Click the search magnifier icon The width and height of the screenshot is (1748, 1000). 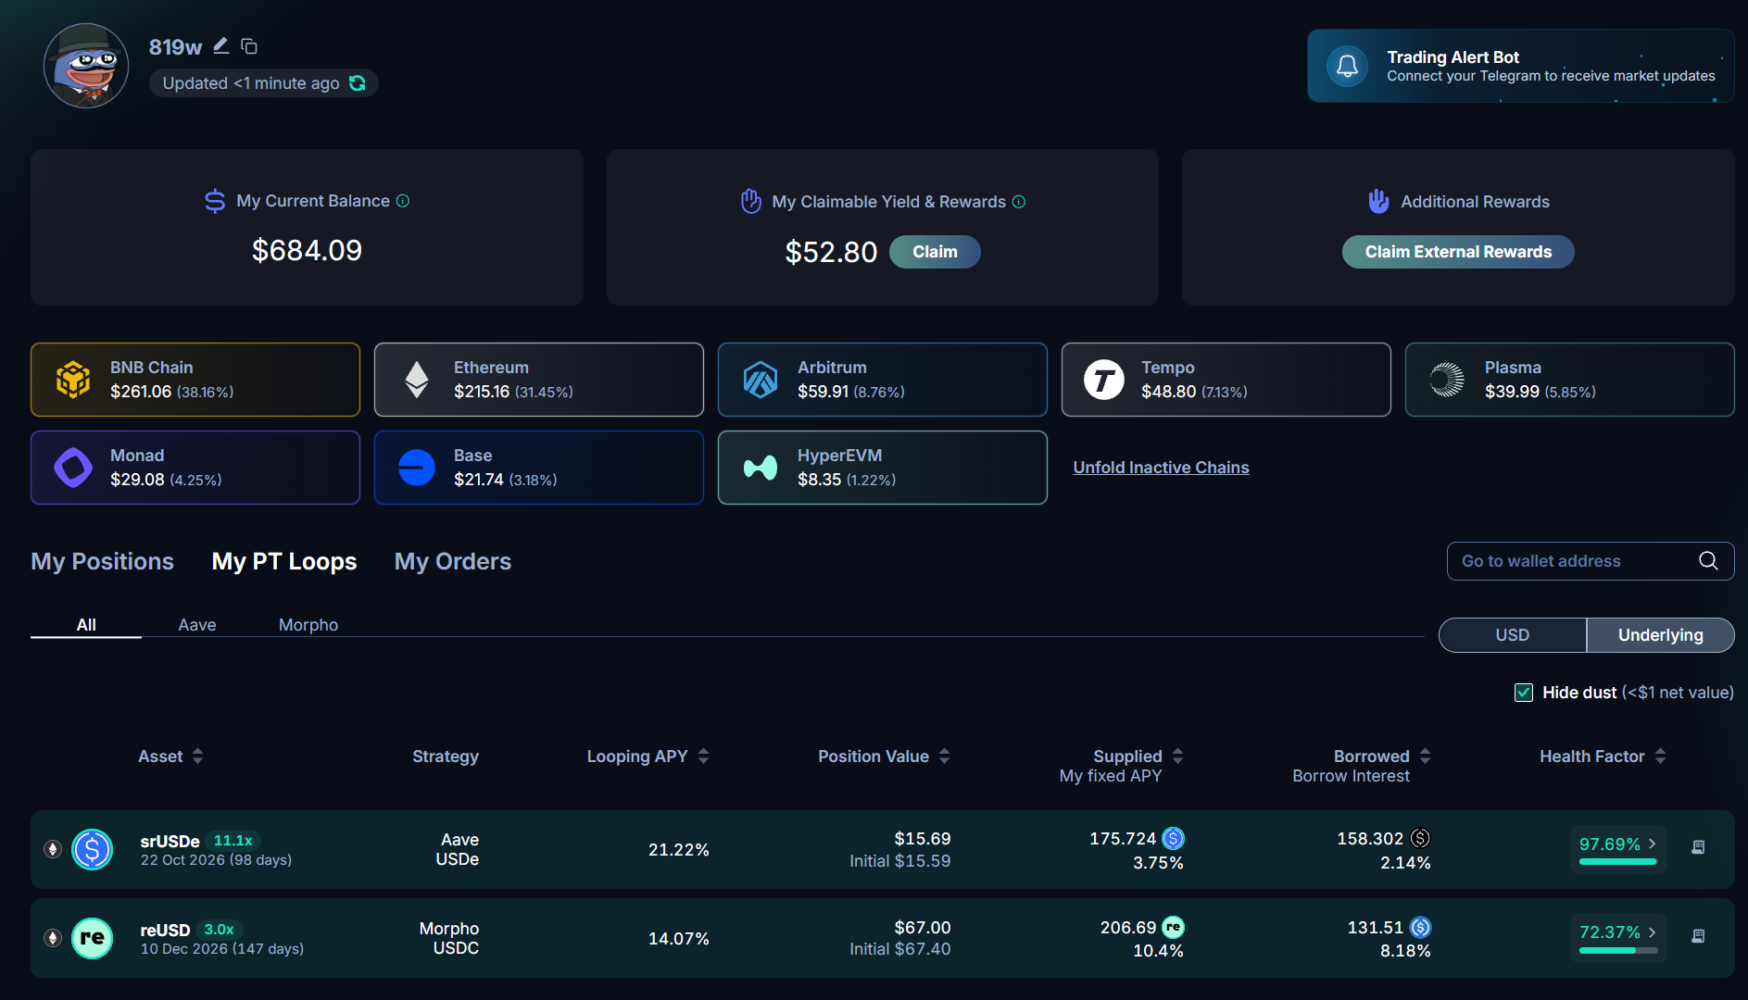coord(1708,560)
